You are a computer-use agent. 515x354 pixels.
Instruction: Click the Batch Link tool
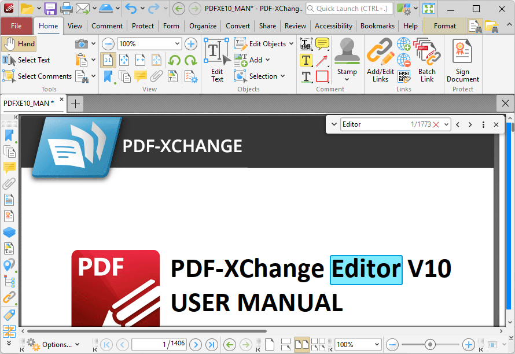click(427, 60)
